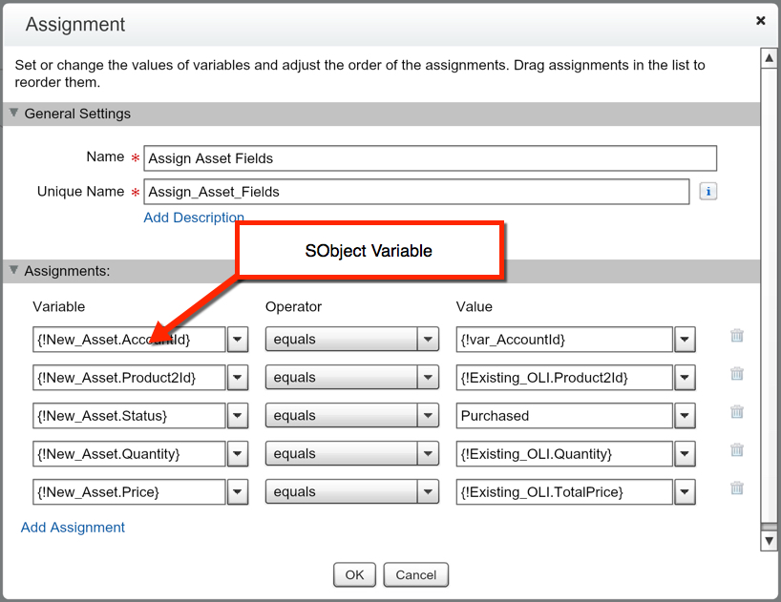
Task: Click the Unique Name info icon
Action: click(x=707, y=192)
